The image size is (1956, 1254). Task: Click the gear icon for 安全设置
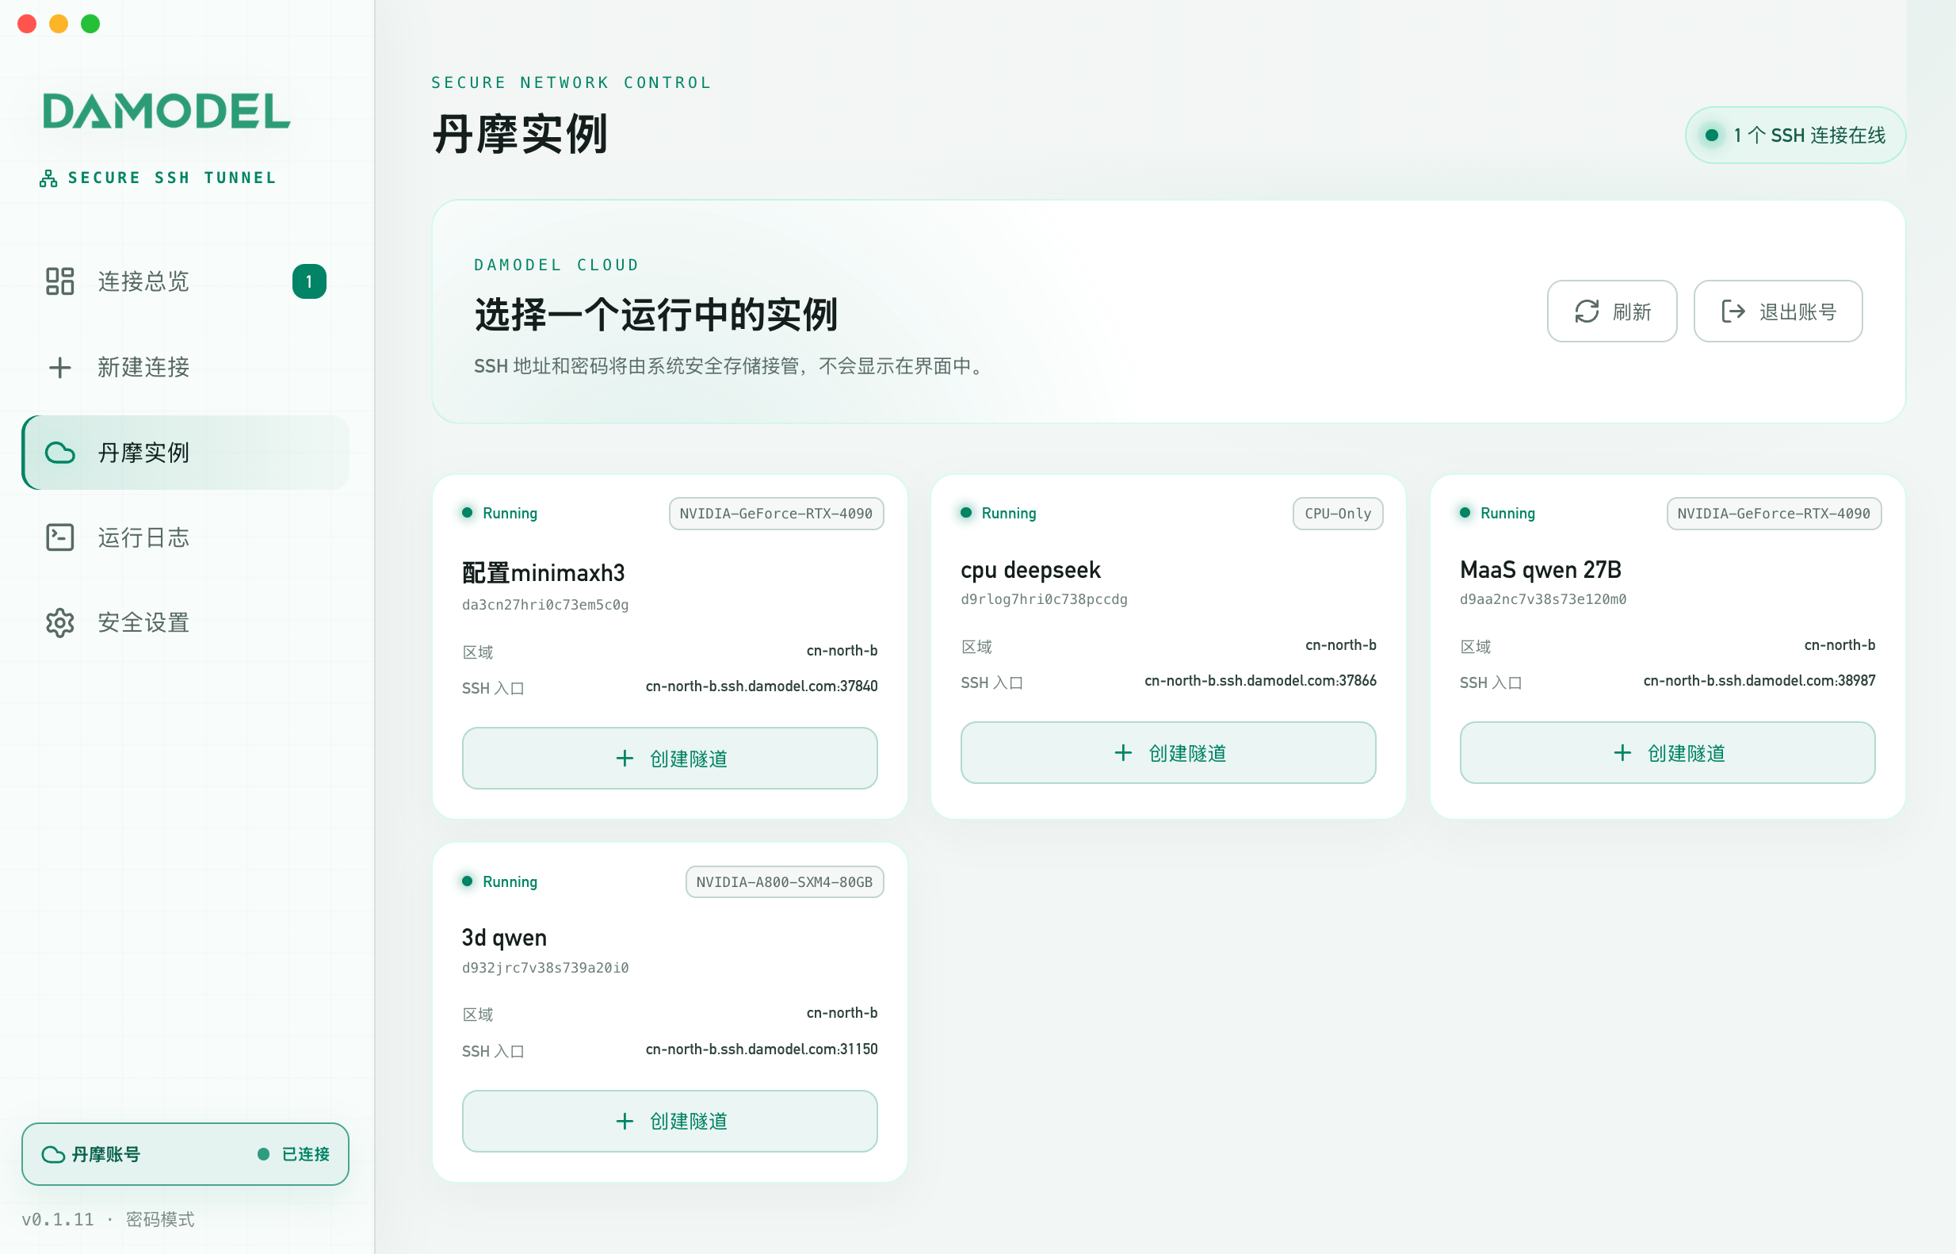point(60,623)
